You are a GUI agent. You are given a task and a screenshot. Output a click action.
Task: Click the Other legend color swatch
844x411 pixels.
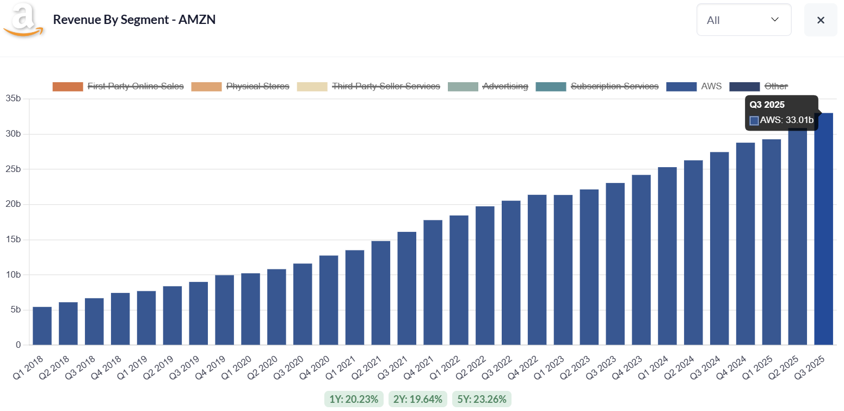pos(744,87)
